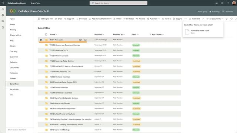Uncheck the 11386 New video row selection
Image resolution: width=237 pixels, height=133 pixels.
[x=41, y=40]
